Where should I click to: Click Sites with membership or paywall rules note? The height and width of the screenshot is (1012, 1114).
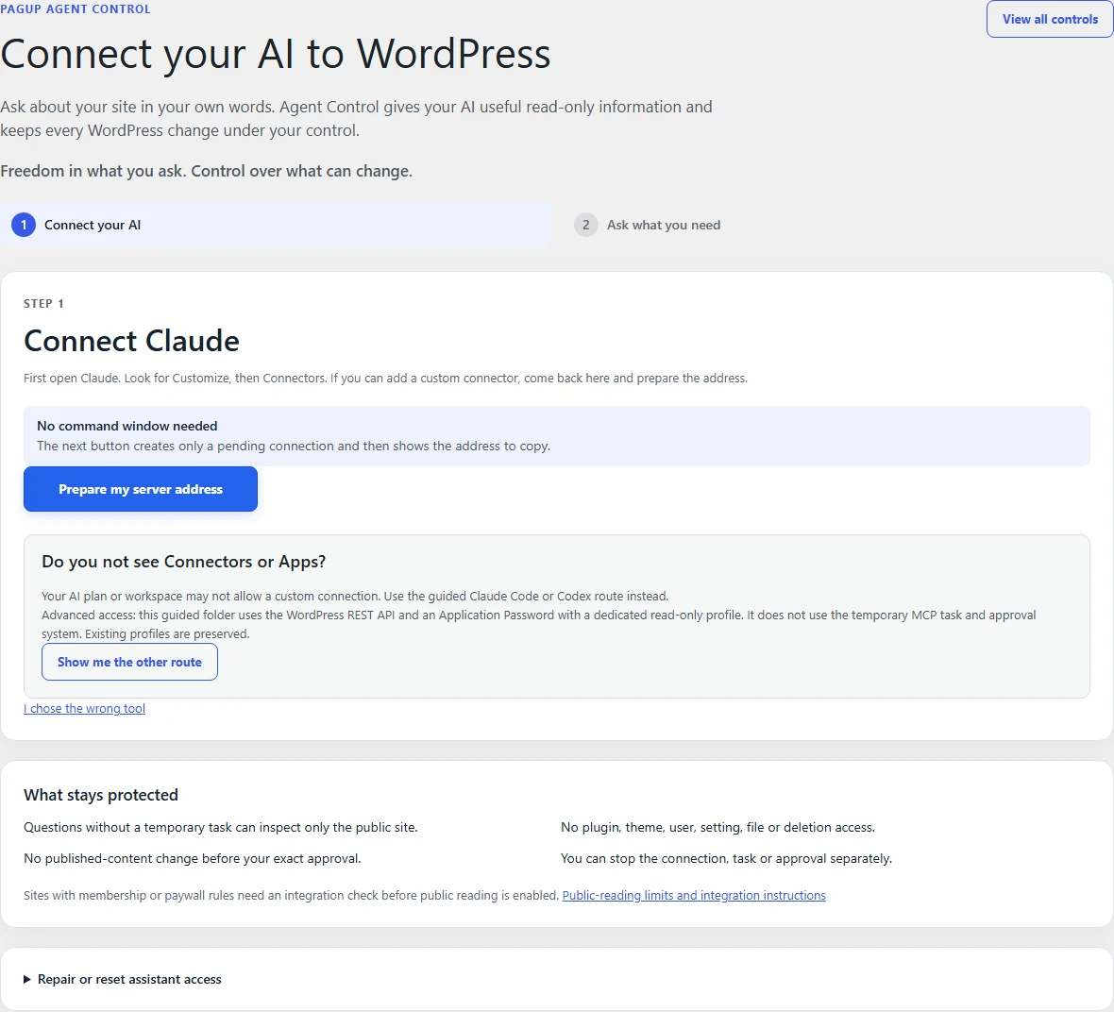click(292, 896)
